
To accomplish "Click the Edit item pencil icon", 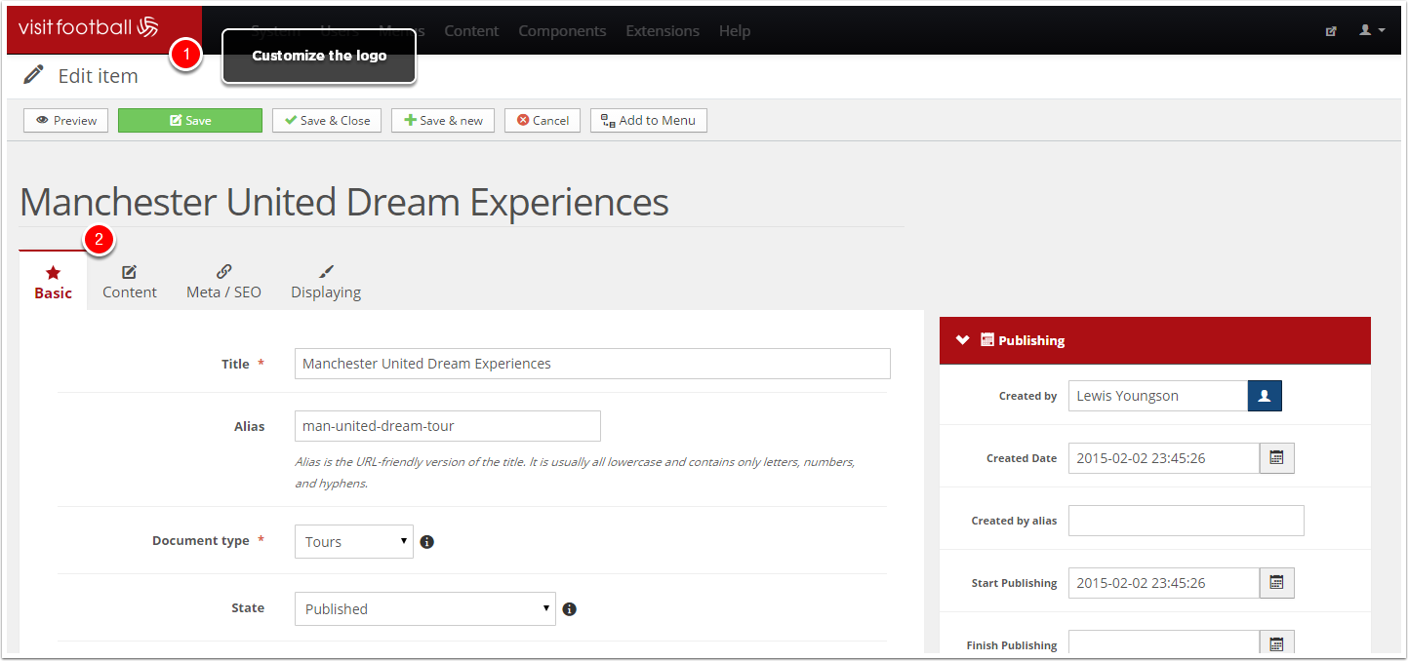I will (x=34, y=75).
